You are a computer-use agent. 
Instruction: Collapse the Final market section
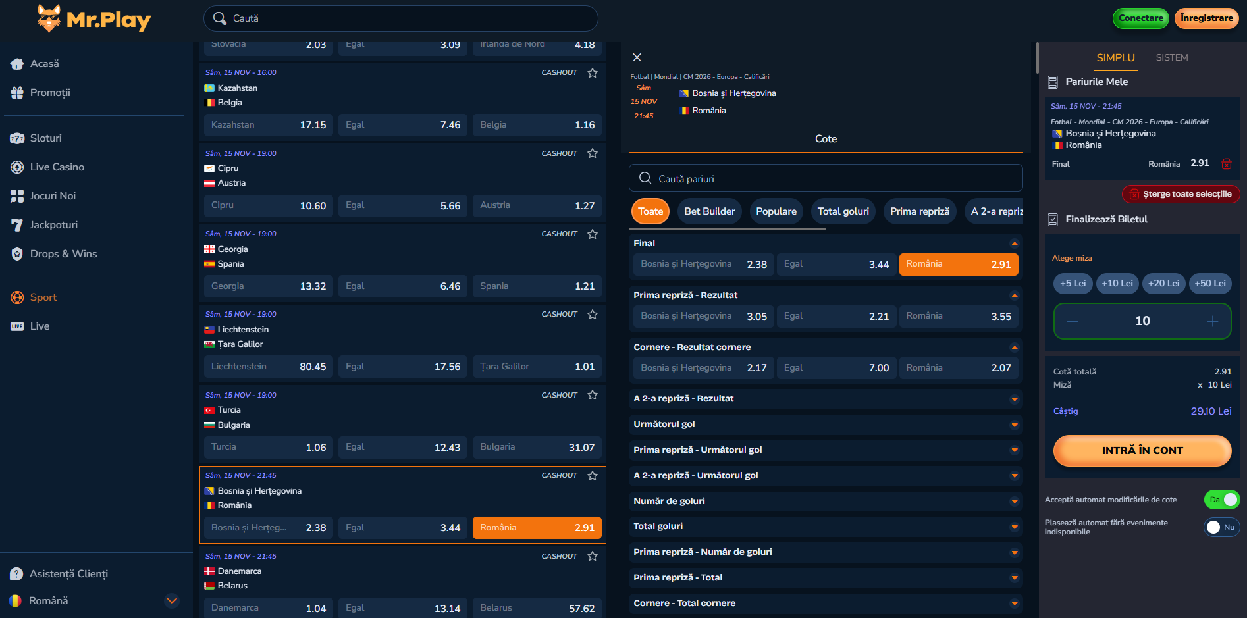click(1014, 244)
